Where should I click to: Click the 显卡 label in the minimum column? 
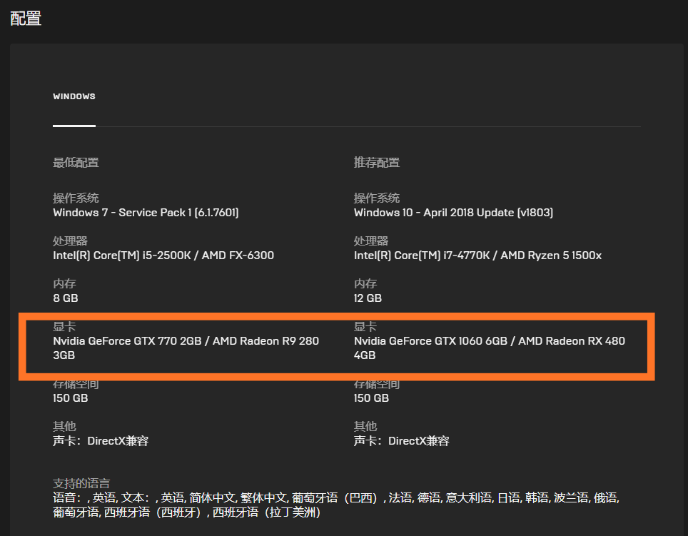tap(64, 327)
